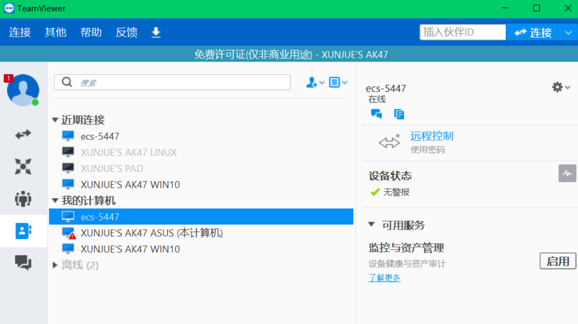Image resolution: width=578 pixels, height=324 pixels.
Task: Open the list view options dropdown
Action: [338, 82]
